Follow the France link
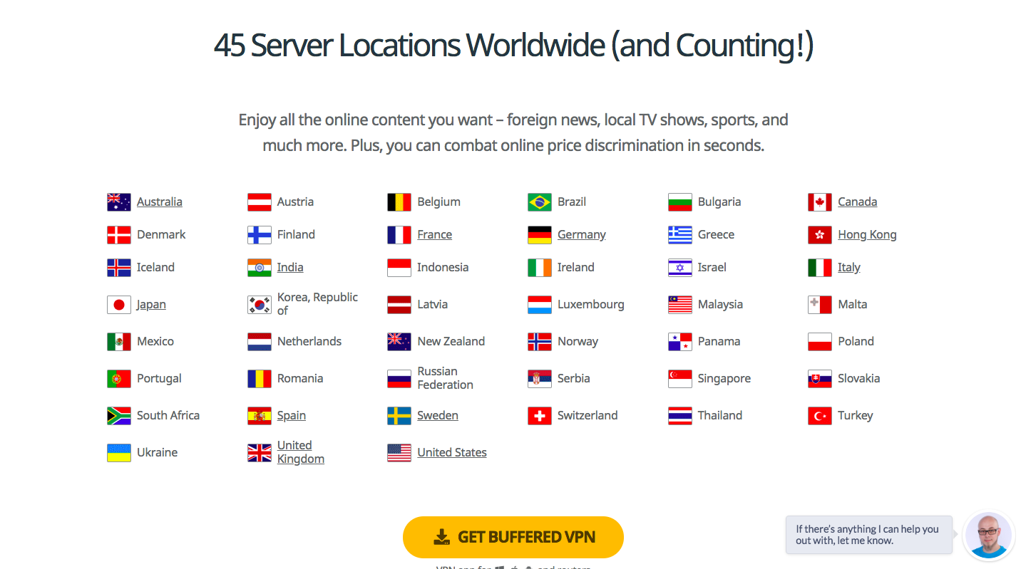 tap(435, 235)
